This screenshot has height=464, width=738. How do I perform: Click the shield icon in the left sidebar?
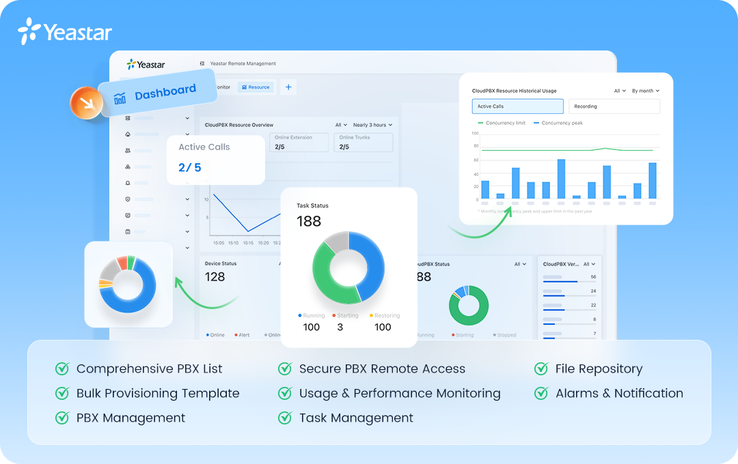click(x=128, y=199)
